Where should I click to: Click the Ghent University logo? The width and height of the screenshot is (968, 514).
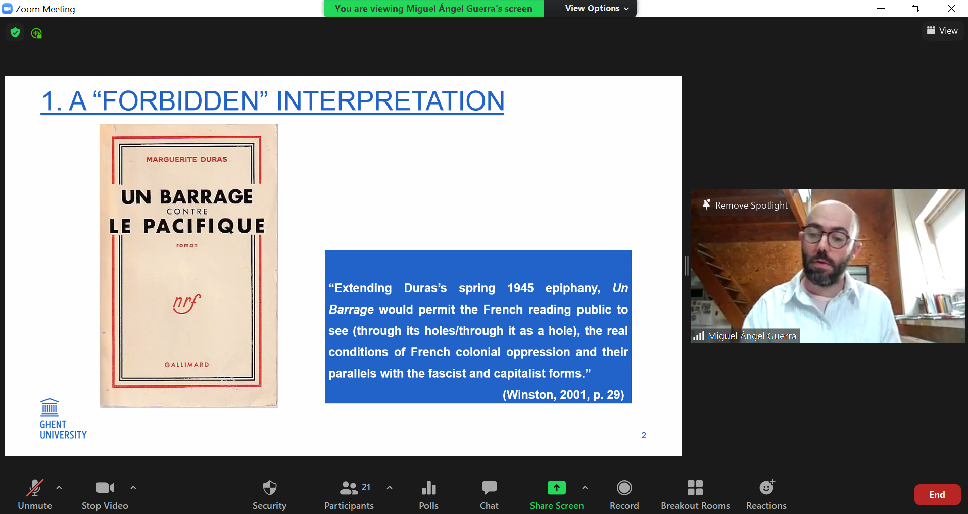coord(63,419)
